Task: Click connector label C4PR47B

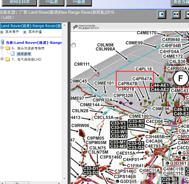Action: tap(128, 84)
